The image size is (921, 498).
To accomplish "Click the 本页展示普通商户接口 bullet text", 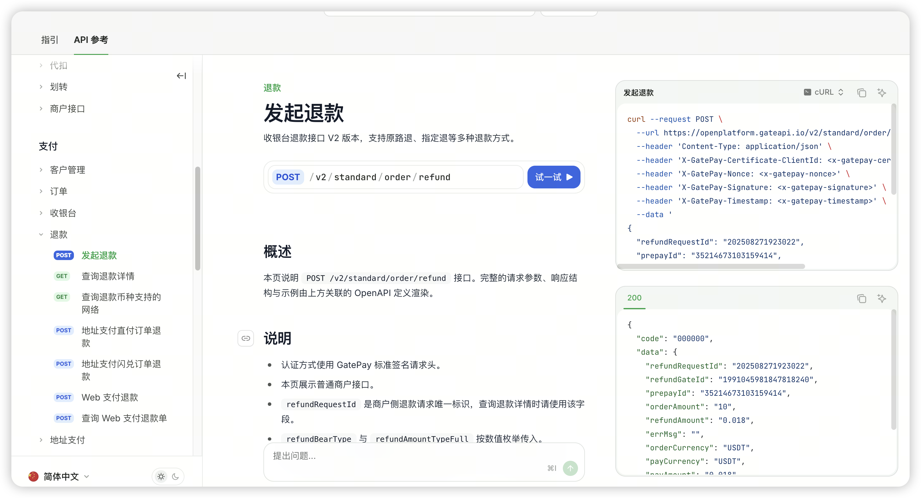I will 328,384.
